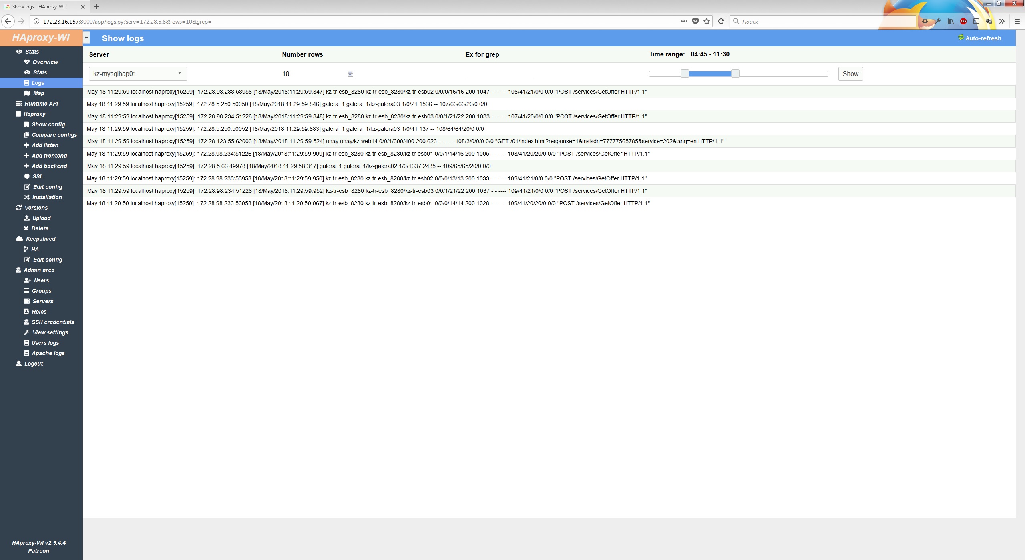Go to Overview in sidebar
1025x560 pixels.
pyautogui.click(x=45, y=62)
